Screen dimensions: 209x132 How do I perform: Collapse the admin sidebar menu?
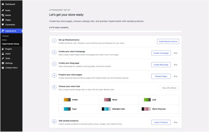click(11, 68)
